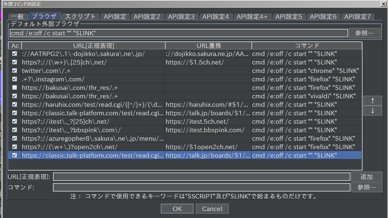Toggle checkbox for bakusai vivaldi row
The width and height of the screenshot is (388, 218).
coord(15,96)
